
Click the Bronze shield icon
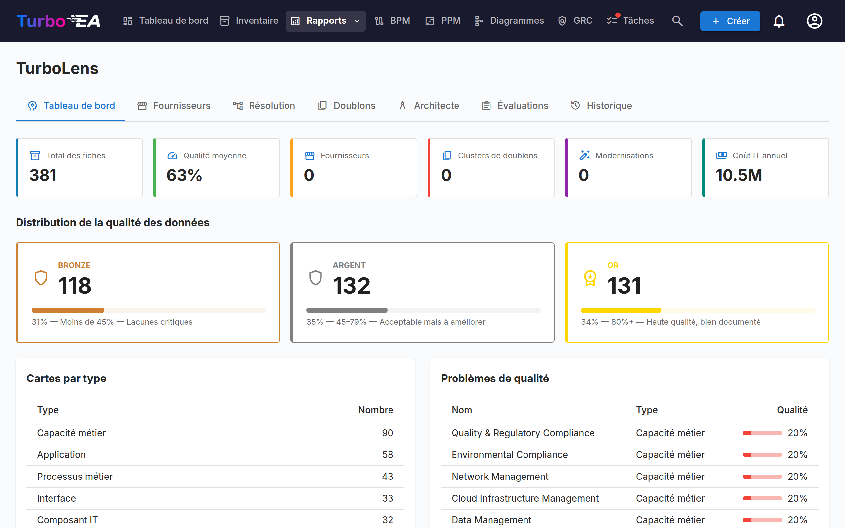point(41,278)
